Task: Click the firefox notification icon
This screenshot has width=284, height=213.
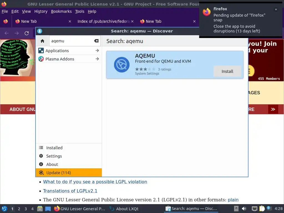Action: 206,12
